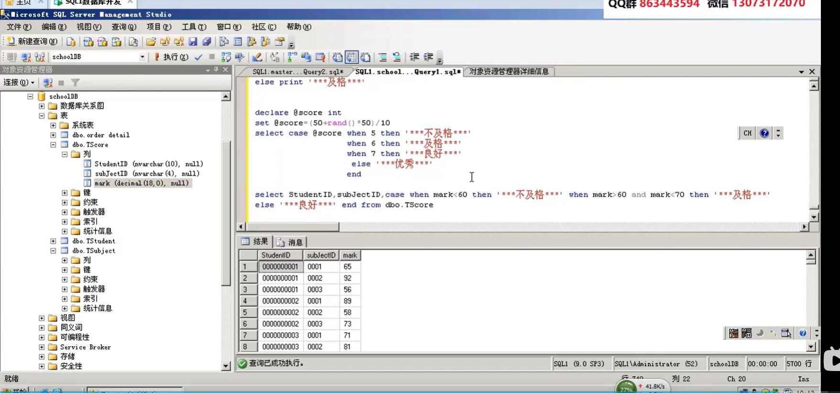Open the schoolDB database combo box
The height and width of the screenshot is (393, 840).
coord(98,57)
